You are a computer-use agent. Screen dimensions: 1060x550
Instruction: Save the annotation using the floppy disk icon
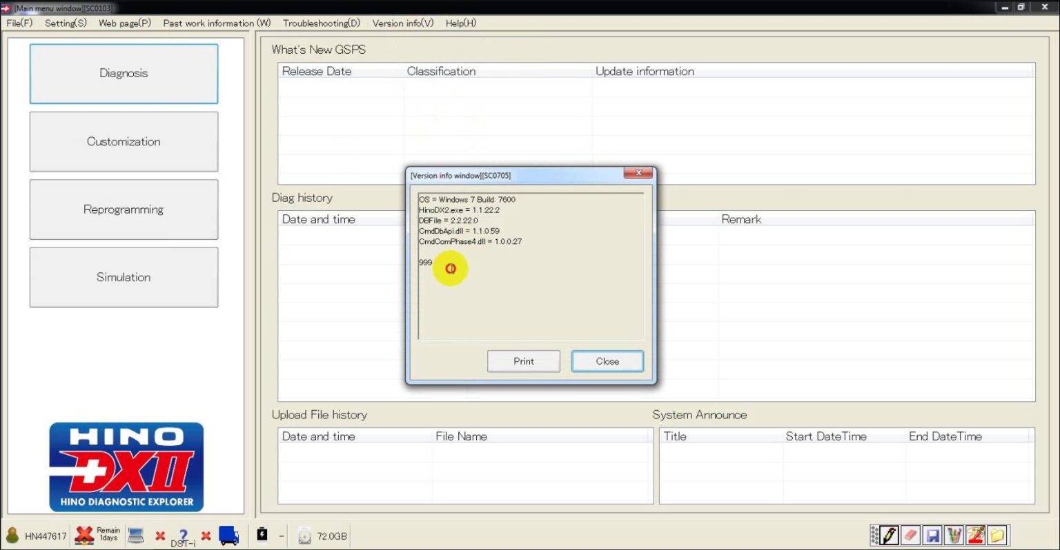coord(932,535)
